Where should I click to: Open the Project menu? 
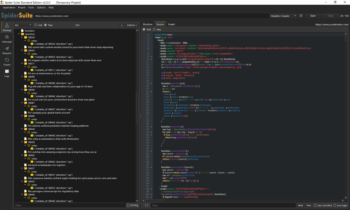[22, 8]
